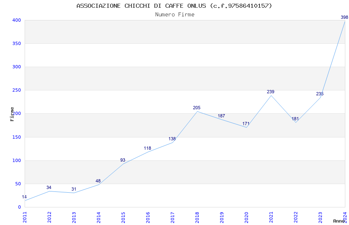Click the 2019 x-axis year label

pos(222,218)
